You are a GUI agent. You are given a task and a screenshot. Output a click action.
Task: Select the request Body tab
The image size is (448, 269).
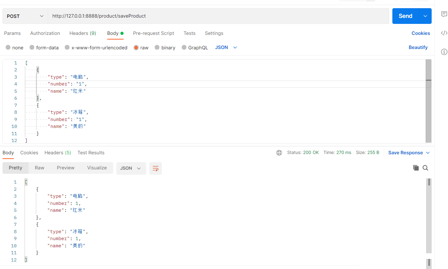pos(115,33)
